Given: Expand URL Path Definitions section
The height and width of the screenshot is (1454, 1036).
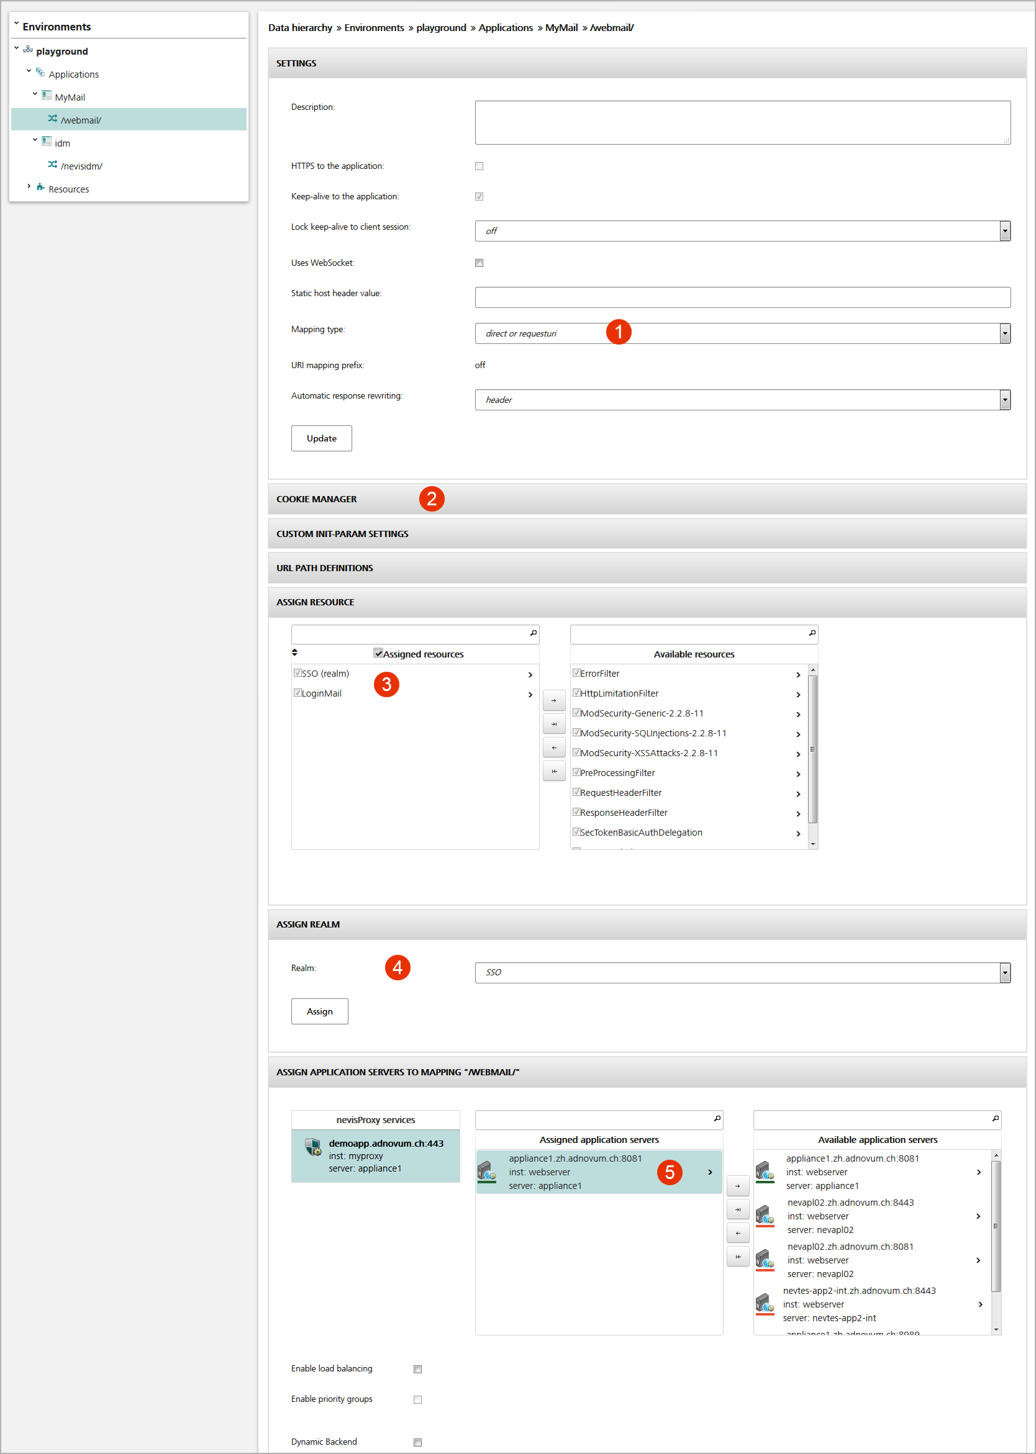Looking at the screenshot, I should [x=647, y=567].
